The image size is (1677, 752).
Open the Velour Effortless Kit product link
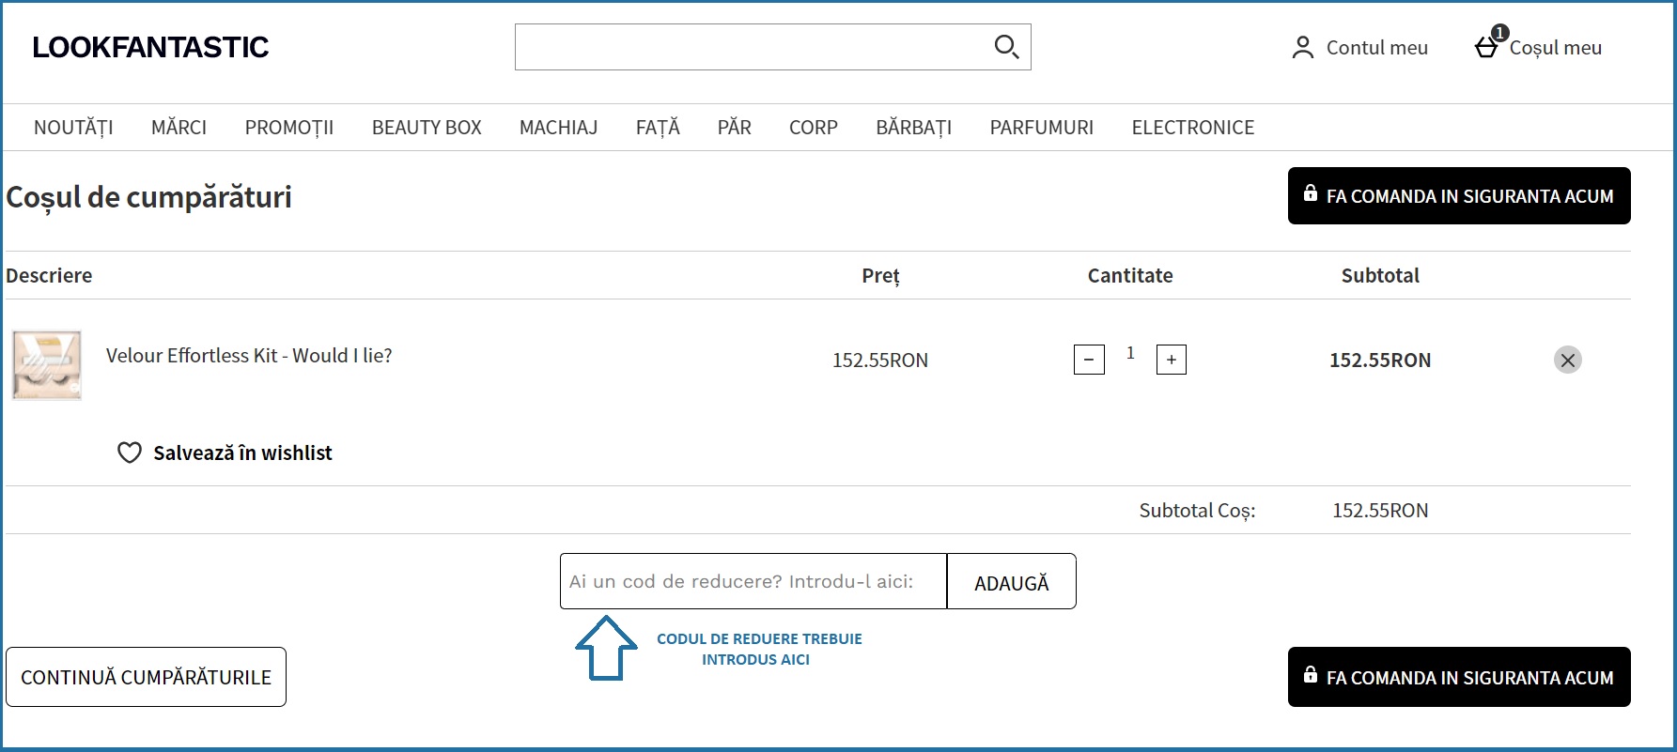coord(249,356)
